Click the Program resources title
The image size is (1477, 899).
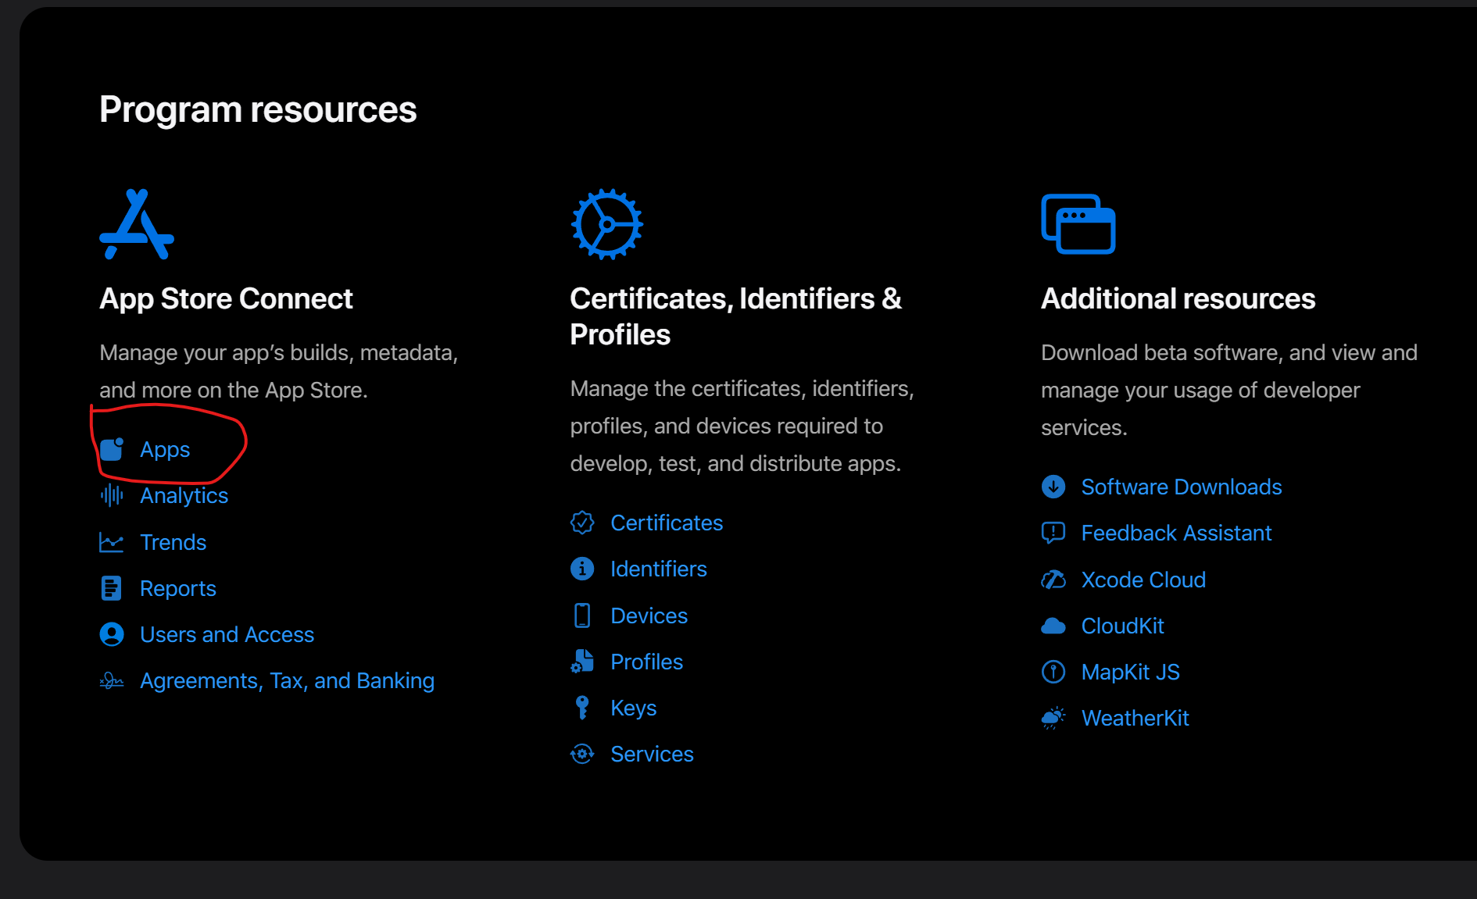pyautogui.click(x=258, y=109)
